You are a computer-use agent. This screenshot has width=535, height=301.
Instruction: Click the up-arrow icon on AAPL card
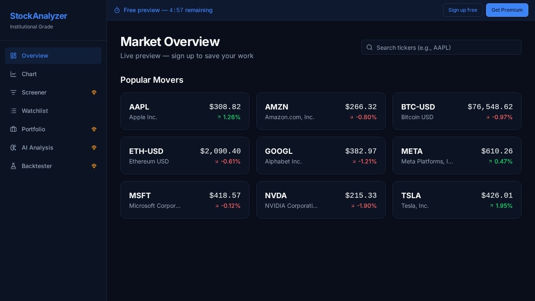click(219, 117)
